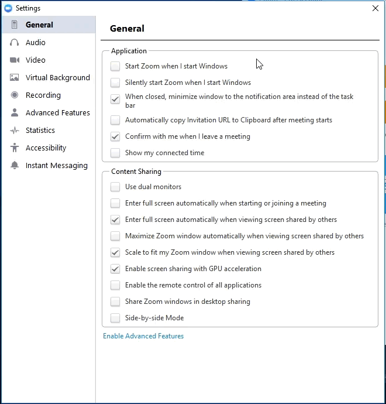Image resolution: width=386 pixels, height=404 pixels.
Task: Check Maximize Zoom window automatically option
Action: (x=115, y=236)
